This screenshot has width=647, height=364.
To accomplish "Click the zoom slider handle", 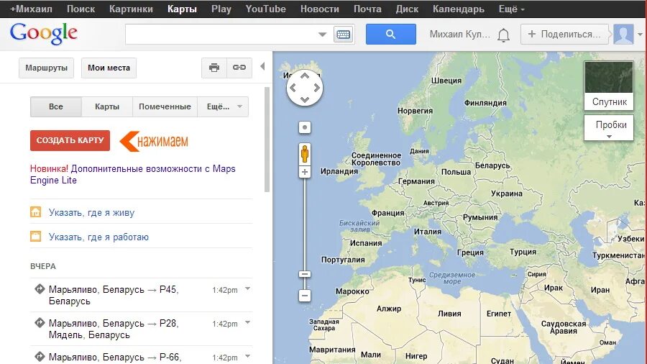I will (305, 274).
